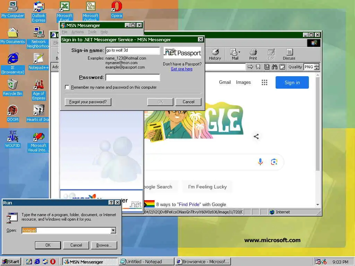This screenshot has height=266, width=355.
Task: Click the bookmarked-page icon left of binoculars
Action: [x=267, y=67]
